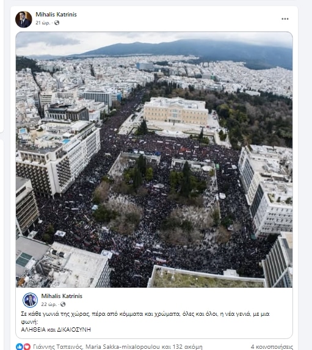Click the parliament building in the photo

(x=176, y=111)
